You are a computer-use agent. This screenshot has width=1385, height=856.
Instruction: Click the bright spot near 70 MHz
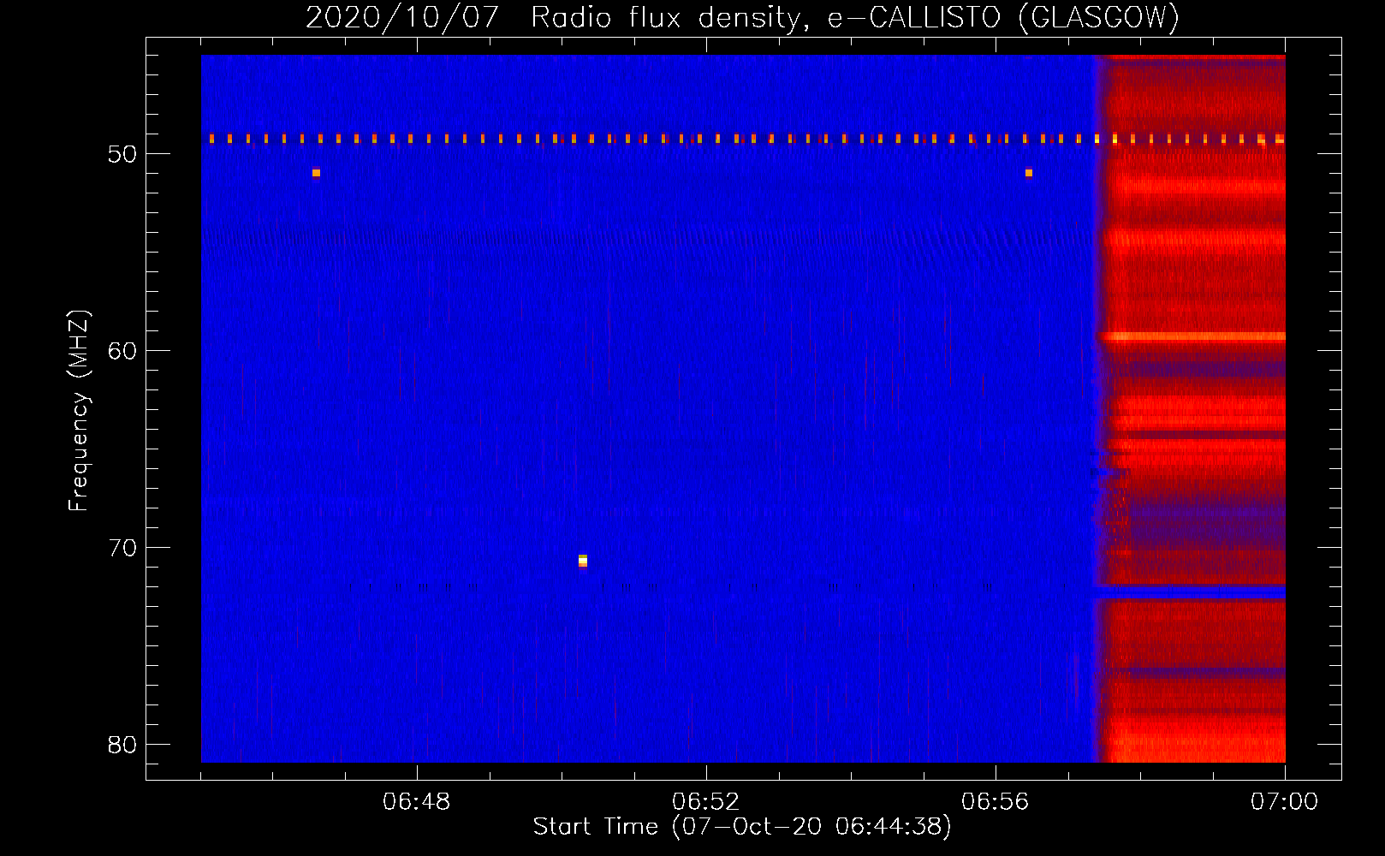(x=583, y=561)
